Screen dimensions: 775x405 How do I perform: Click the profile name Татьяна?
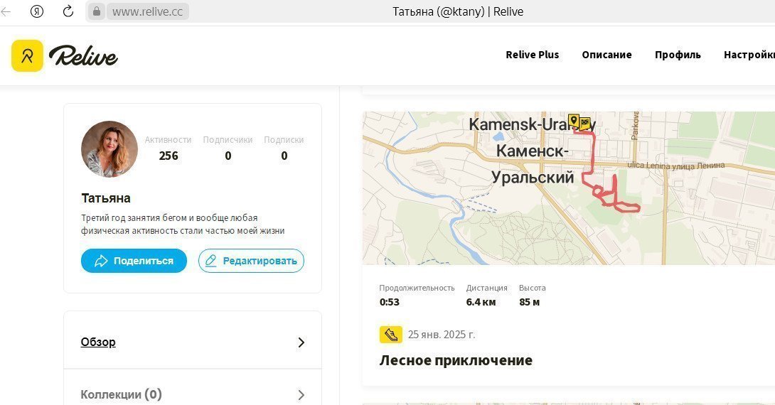coord(106,198)
